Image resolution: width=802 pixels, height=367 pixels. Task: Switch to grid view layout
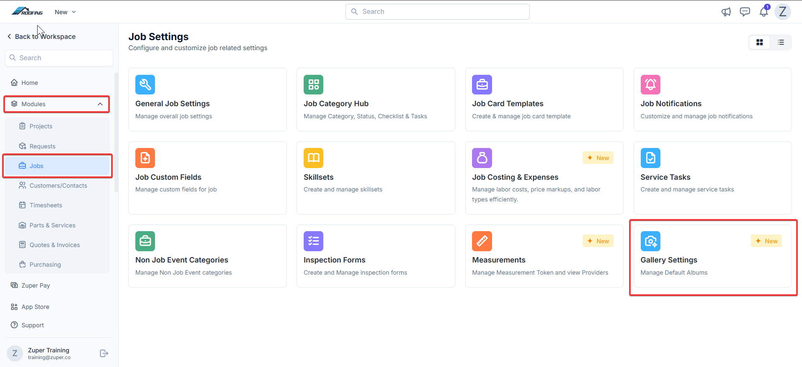(x=759, y=42)
